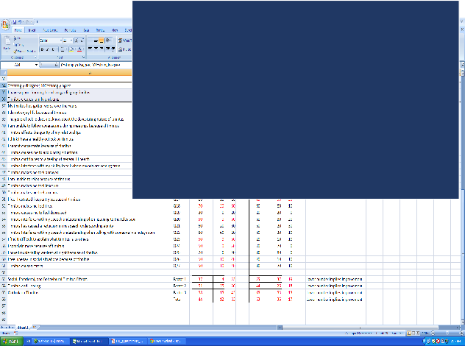Undo the last action in Quick Access toolbar
This screenshot has height=346, width=465.
click(x=20, y=22)
